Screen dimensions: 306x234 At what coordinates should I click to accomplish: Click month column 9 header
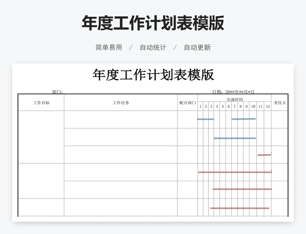point(246,107)
